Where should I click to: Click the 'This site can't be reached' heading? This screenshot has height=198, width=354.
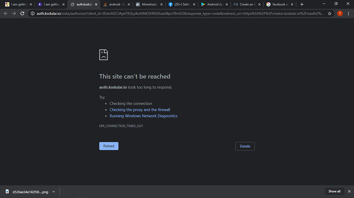click(x=135, y=76)
